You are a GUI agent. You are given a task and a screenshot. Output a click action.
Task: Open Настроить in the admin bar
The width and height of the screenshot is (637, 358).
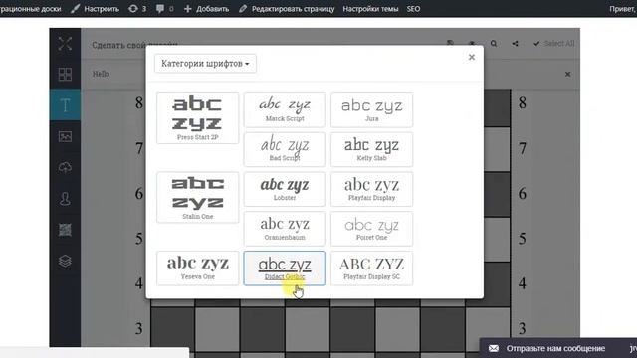click(x=96, y=9)
